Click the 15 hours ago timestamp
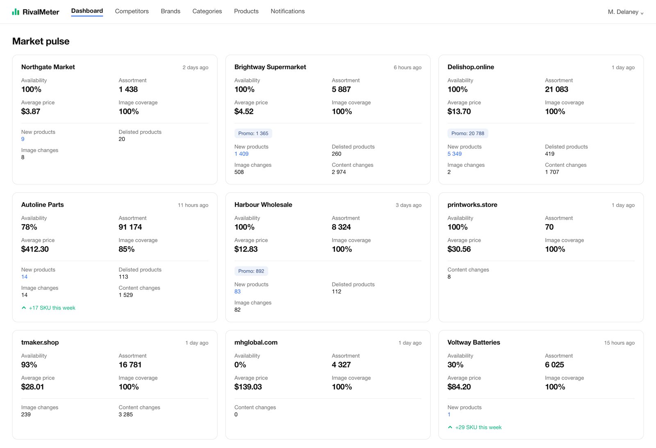Viewport: 656px width, 448px height. pyautogui.click(x=620, y=343)
